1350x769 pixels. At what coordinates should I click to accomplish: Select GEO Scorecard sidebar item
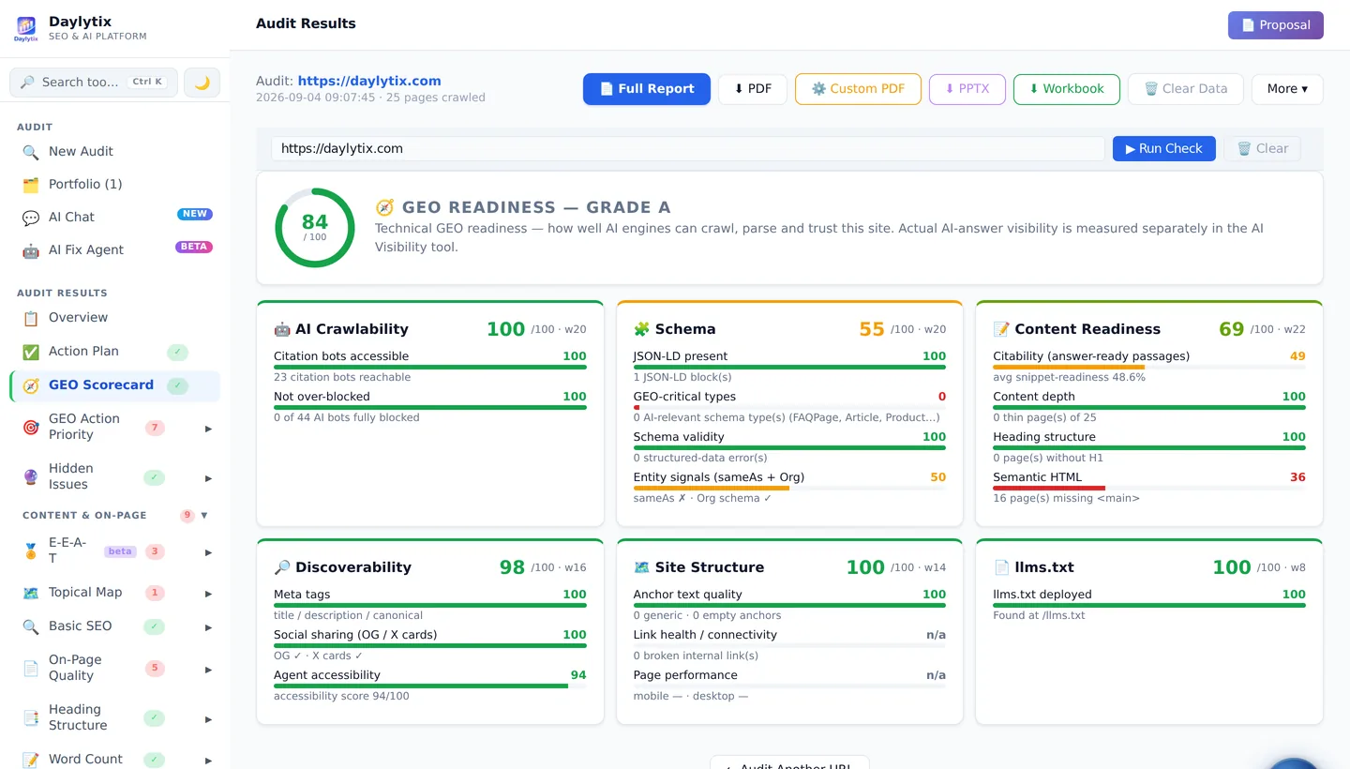(114, 385)
